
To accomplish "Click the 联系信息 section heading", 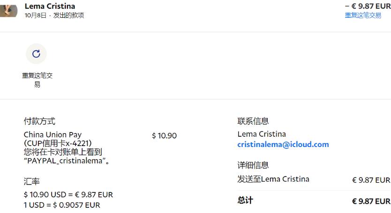I will click(x=253, y=122).
